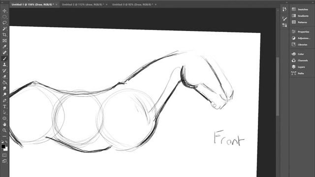Select the Dodge tool
315x177 pixels.
click(x=4, y=94)
